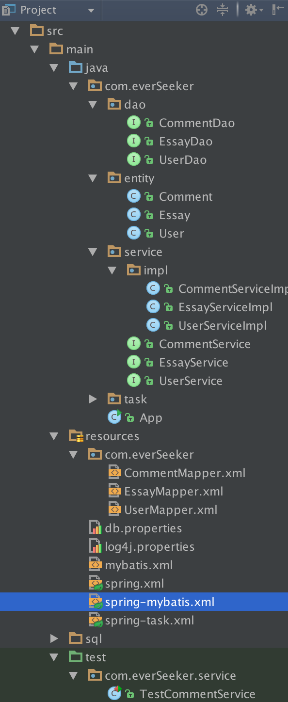Image resolution: width=288 pixels, height=702 pixels.
Task: Select the App class name
Action: [x=151, y=418]
